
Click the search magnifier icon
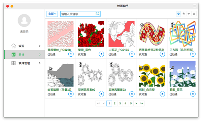[x=98, y=14]
